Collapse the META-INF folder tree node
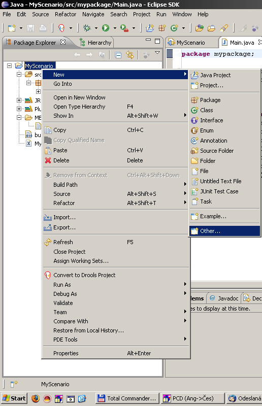 [x=19, y=118]
